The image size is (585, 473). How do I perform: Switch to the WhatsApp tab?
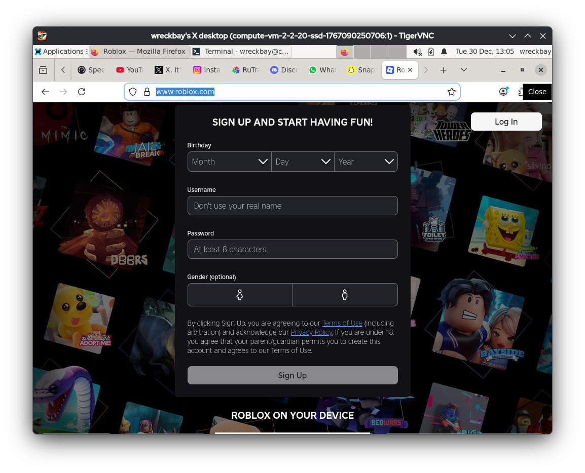click(x=322, y=70)
